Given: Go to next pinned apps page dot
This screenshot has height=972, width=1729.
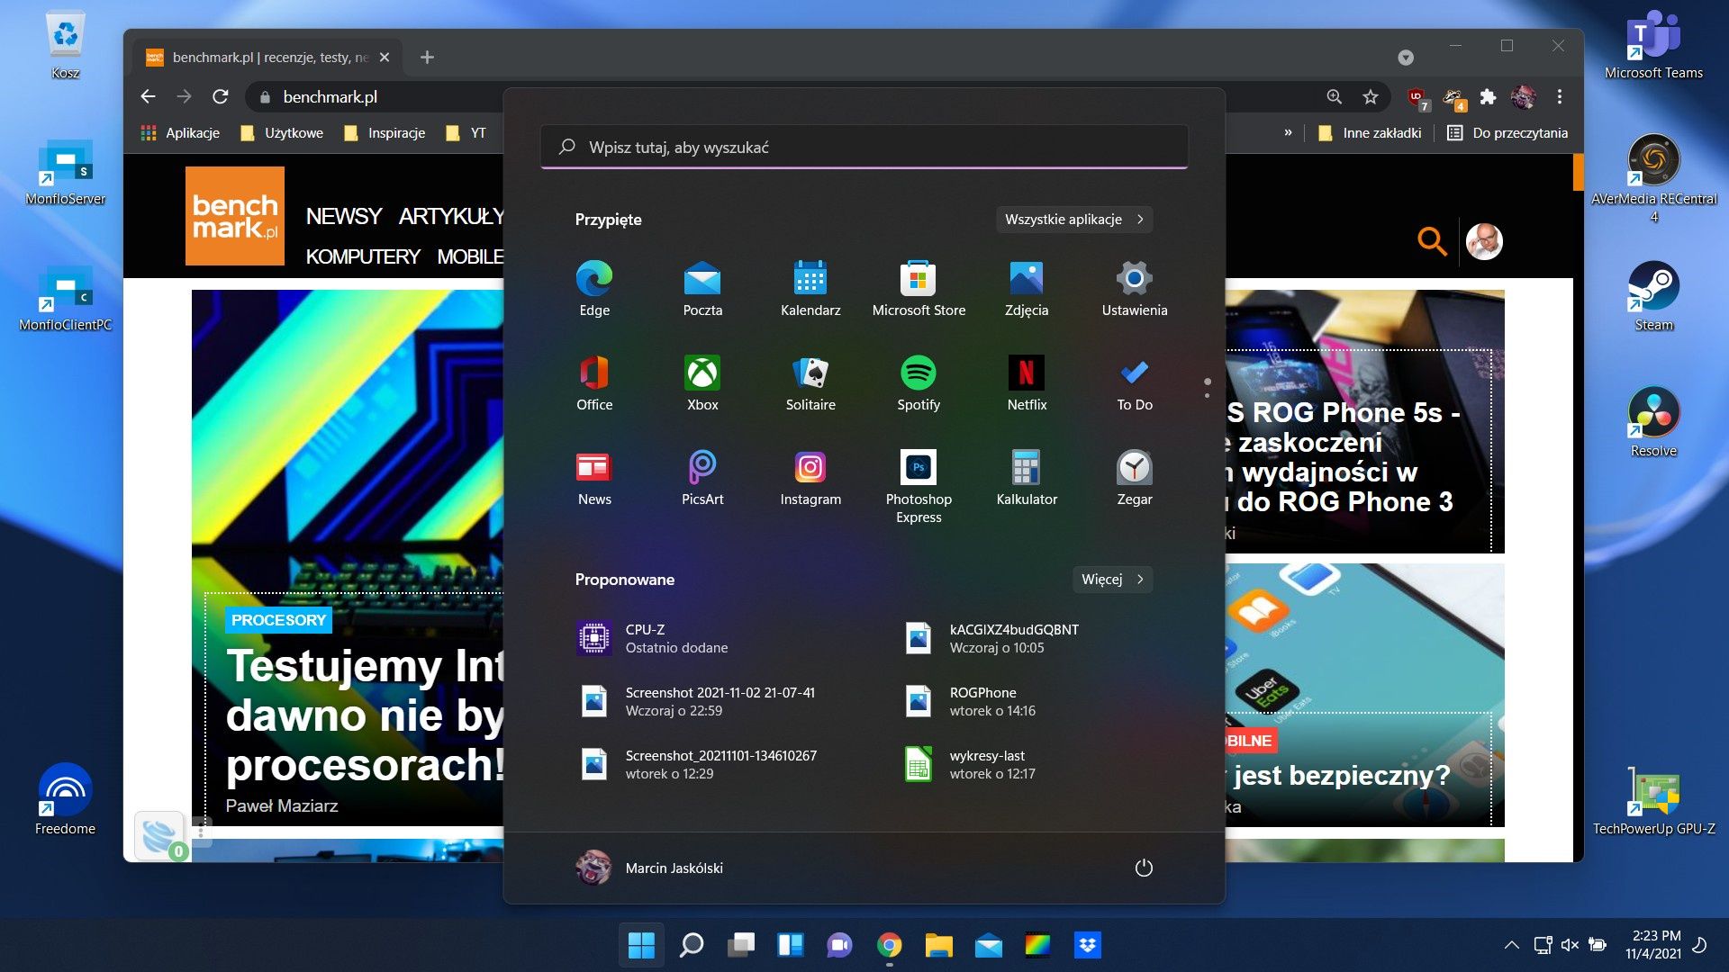Looking at the screenshot, I should pos(1208,395).
